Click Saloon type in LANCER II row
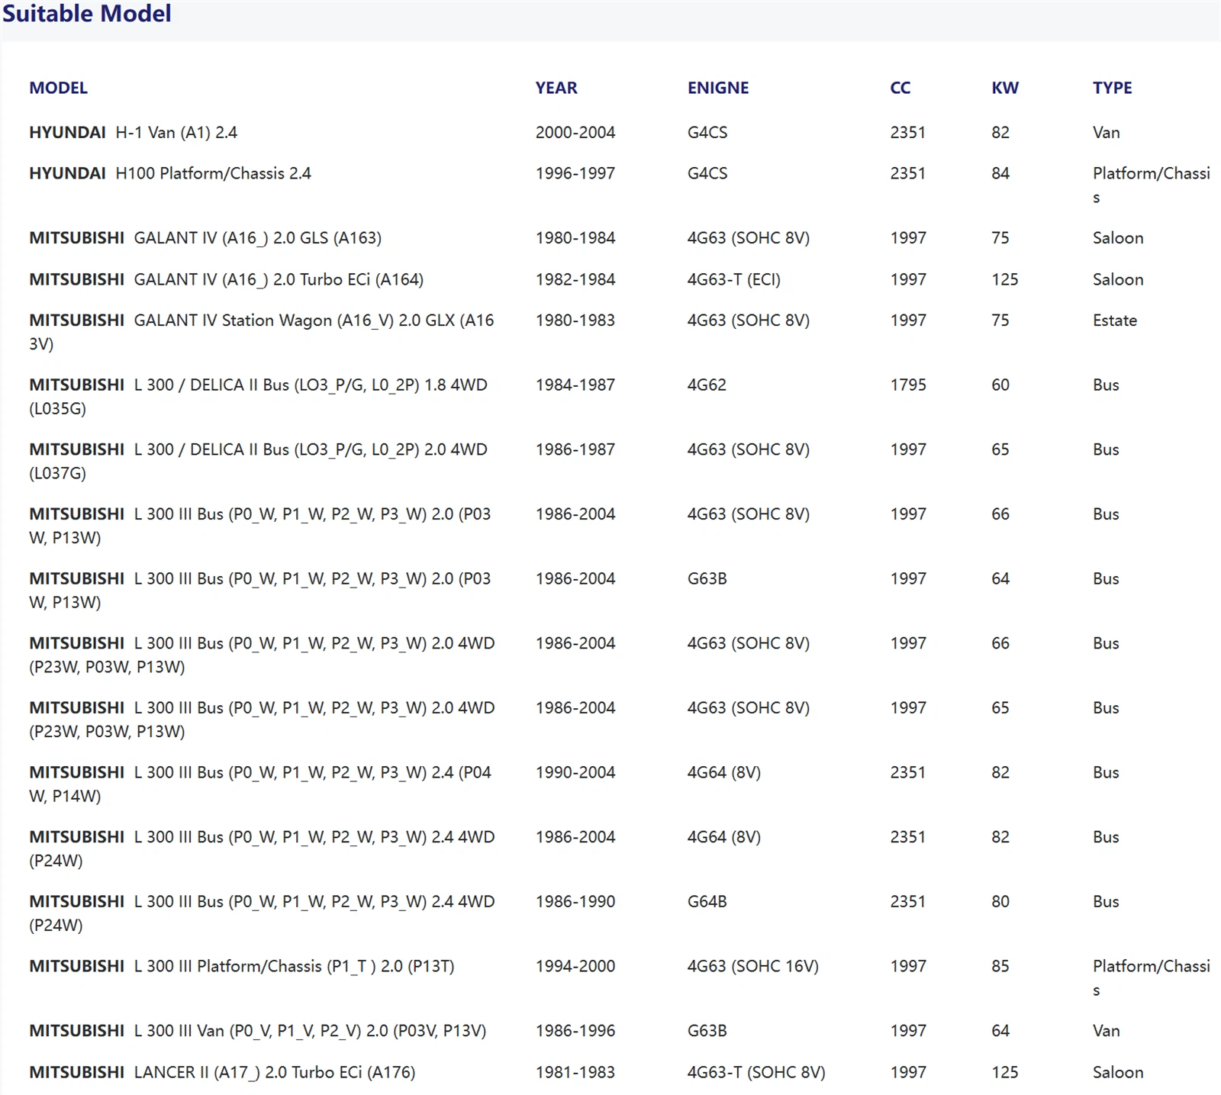 click(1118, 1072)
